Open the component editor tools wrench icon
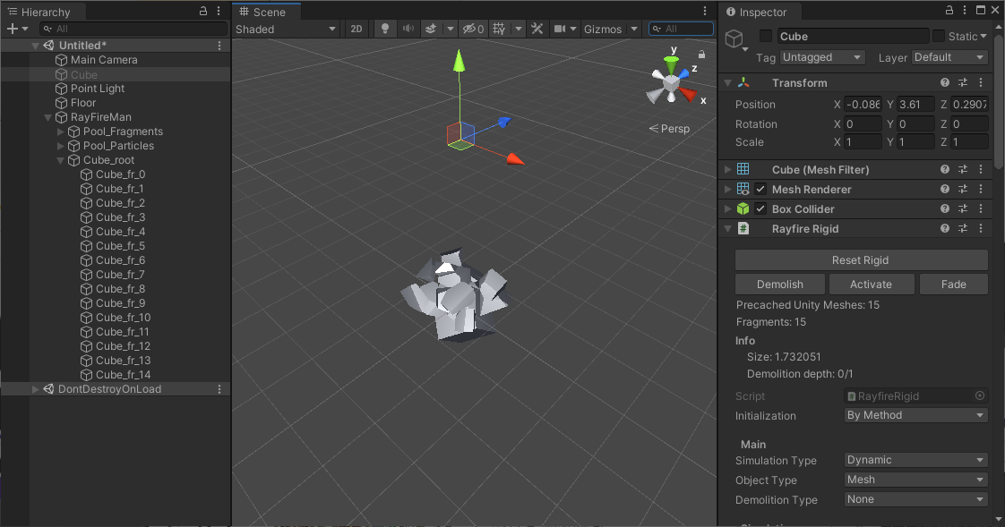 (537, 29)
